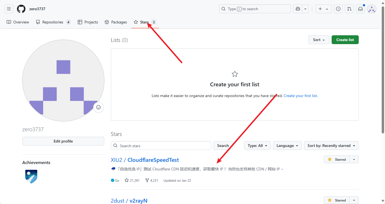Screen dimensions: 385x204
Task: Open the XIU2 owner link
Action: click(x=117, y=160)
